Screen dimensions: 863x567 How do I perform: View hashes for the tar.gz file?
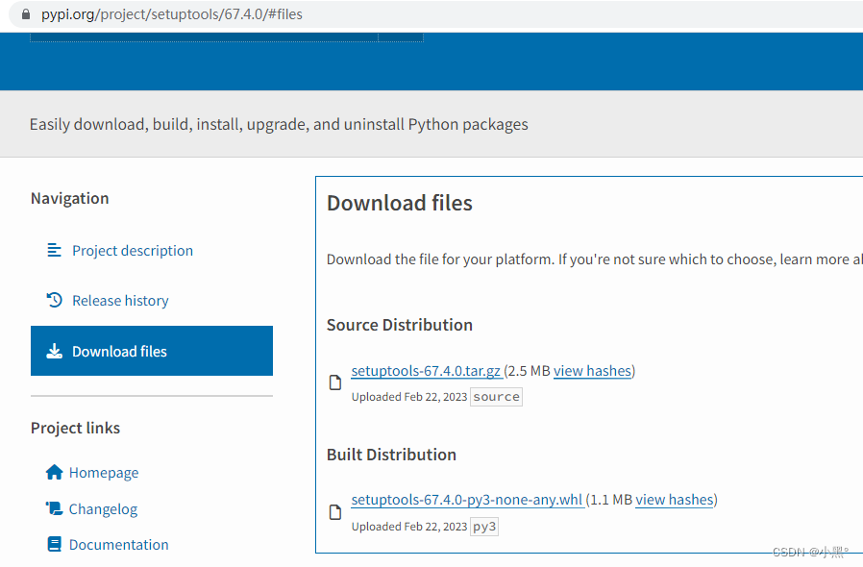click(593, 371)
